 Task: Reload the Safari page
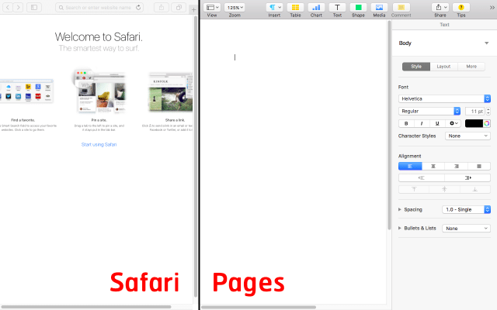coord(138,7)
